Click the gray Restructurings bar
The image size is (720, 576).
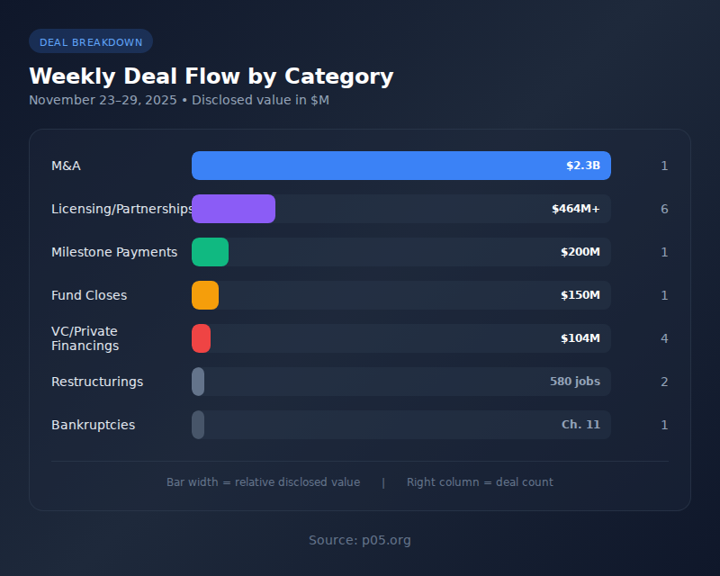click(198, 382)
